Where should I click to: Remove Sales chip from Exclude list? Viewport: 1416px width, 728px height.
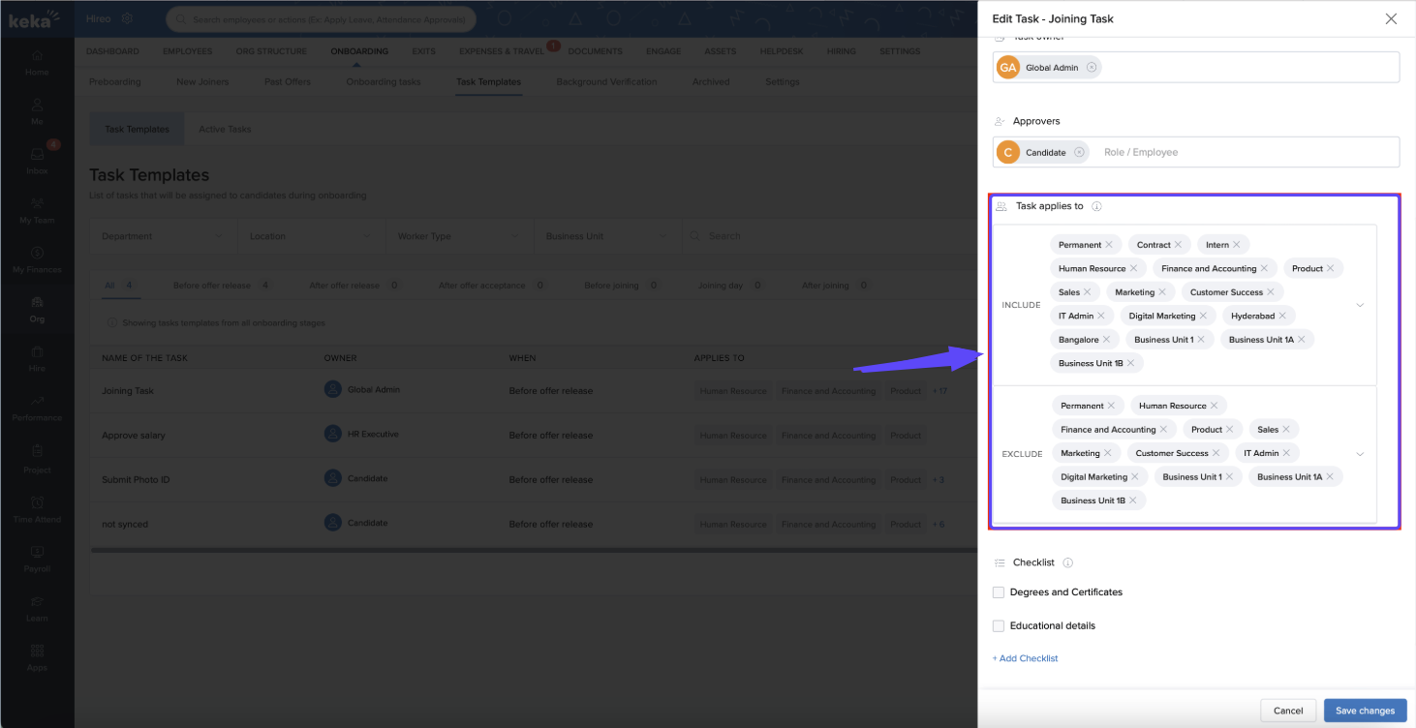(1286, 429)
